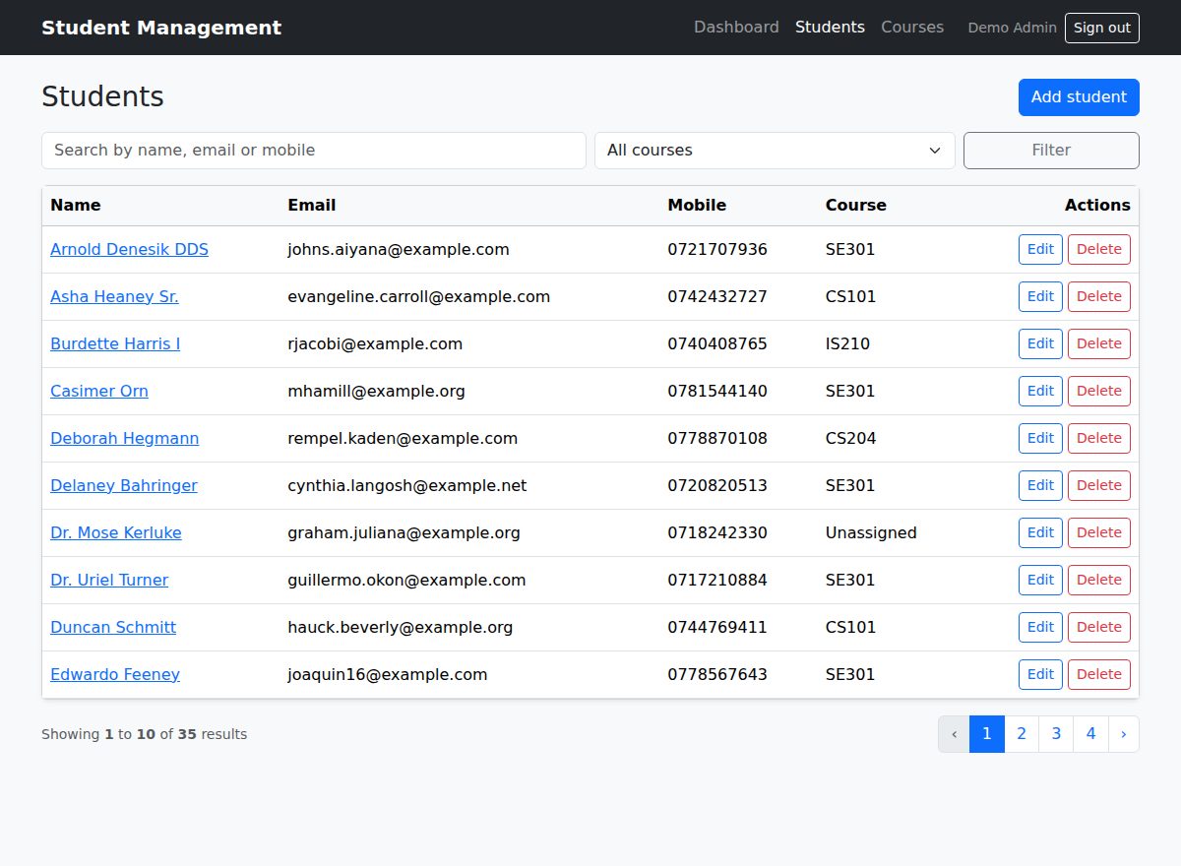
Task: Click the next page arrow
Action: (x=1124, y=734)
